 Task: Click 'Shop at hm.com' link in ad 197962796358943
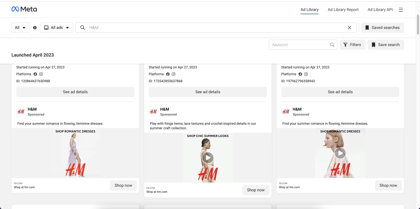tap(289, 187)
